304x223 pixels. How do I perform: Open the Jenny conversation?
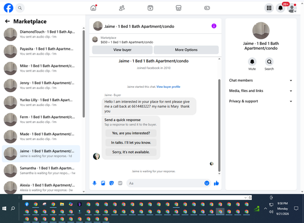tap(41, 85)
